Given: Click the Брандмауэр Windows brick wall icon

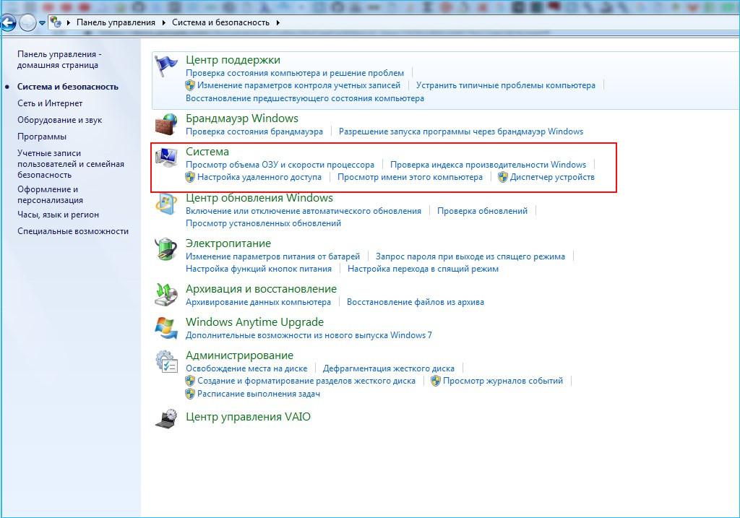Looking at the screenshot, I should pos(166,124).
